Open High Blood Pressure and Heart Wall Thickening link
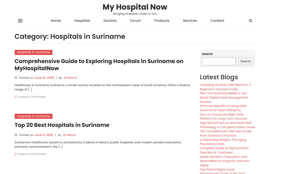The image size is (282, 174). (227, 125)
